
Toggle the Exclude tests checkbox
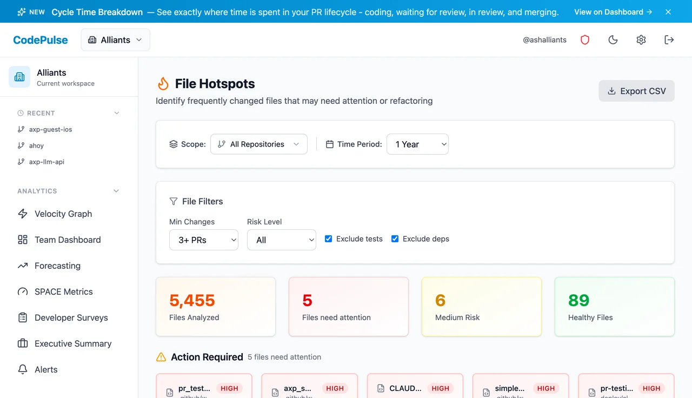point(328,238)
